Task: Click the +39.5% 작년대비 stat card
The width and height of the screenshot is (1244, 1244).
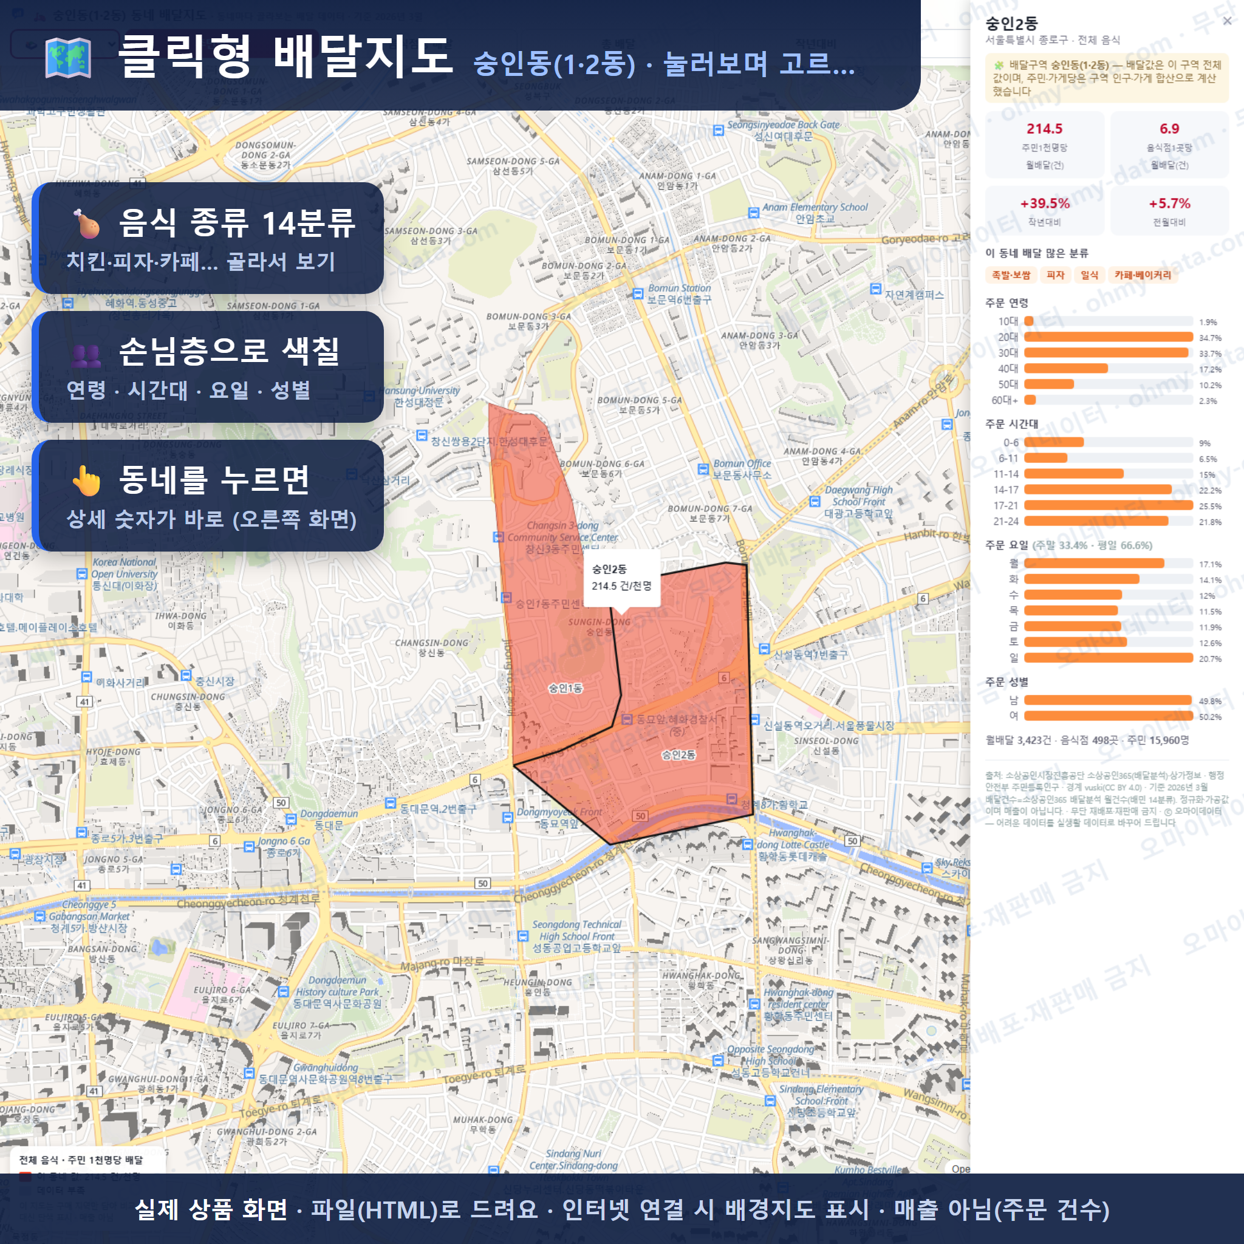Action: [1044, 211]
